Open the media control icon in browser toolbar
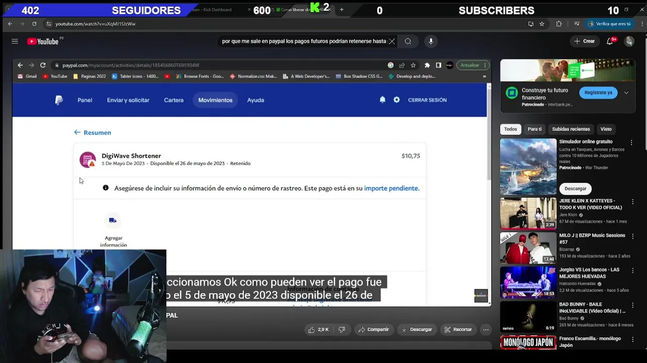The width and height of the screenshot is (647, 363). tap(576, 24)
